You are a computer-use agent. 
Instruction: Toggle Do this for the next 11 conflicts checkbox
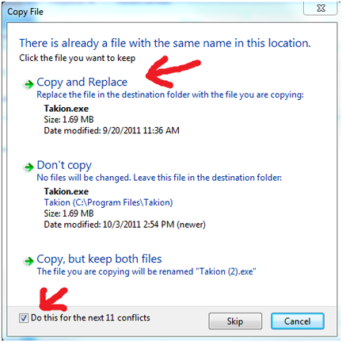24,318
